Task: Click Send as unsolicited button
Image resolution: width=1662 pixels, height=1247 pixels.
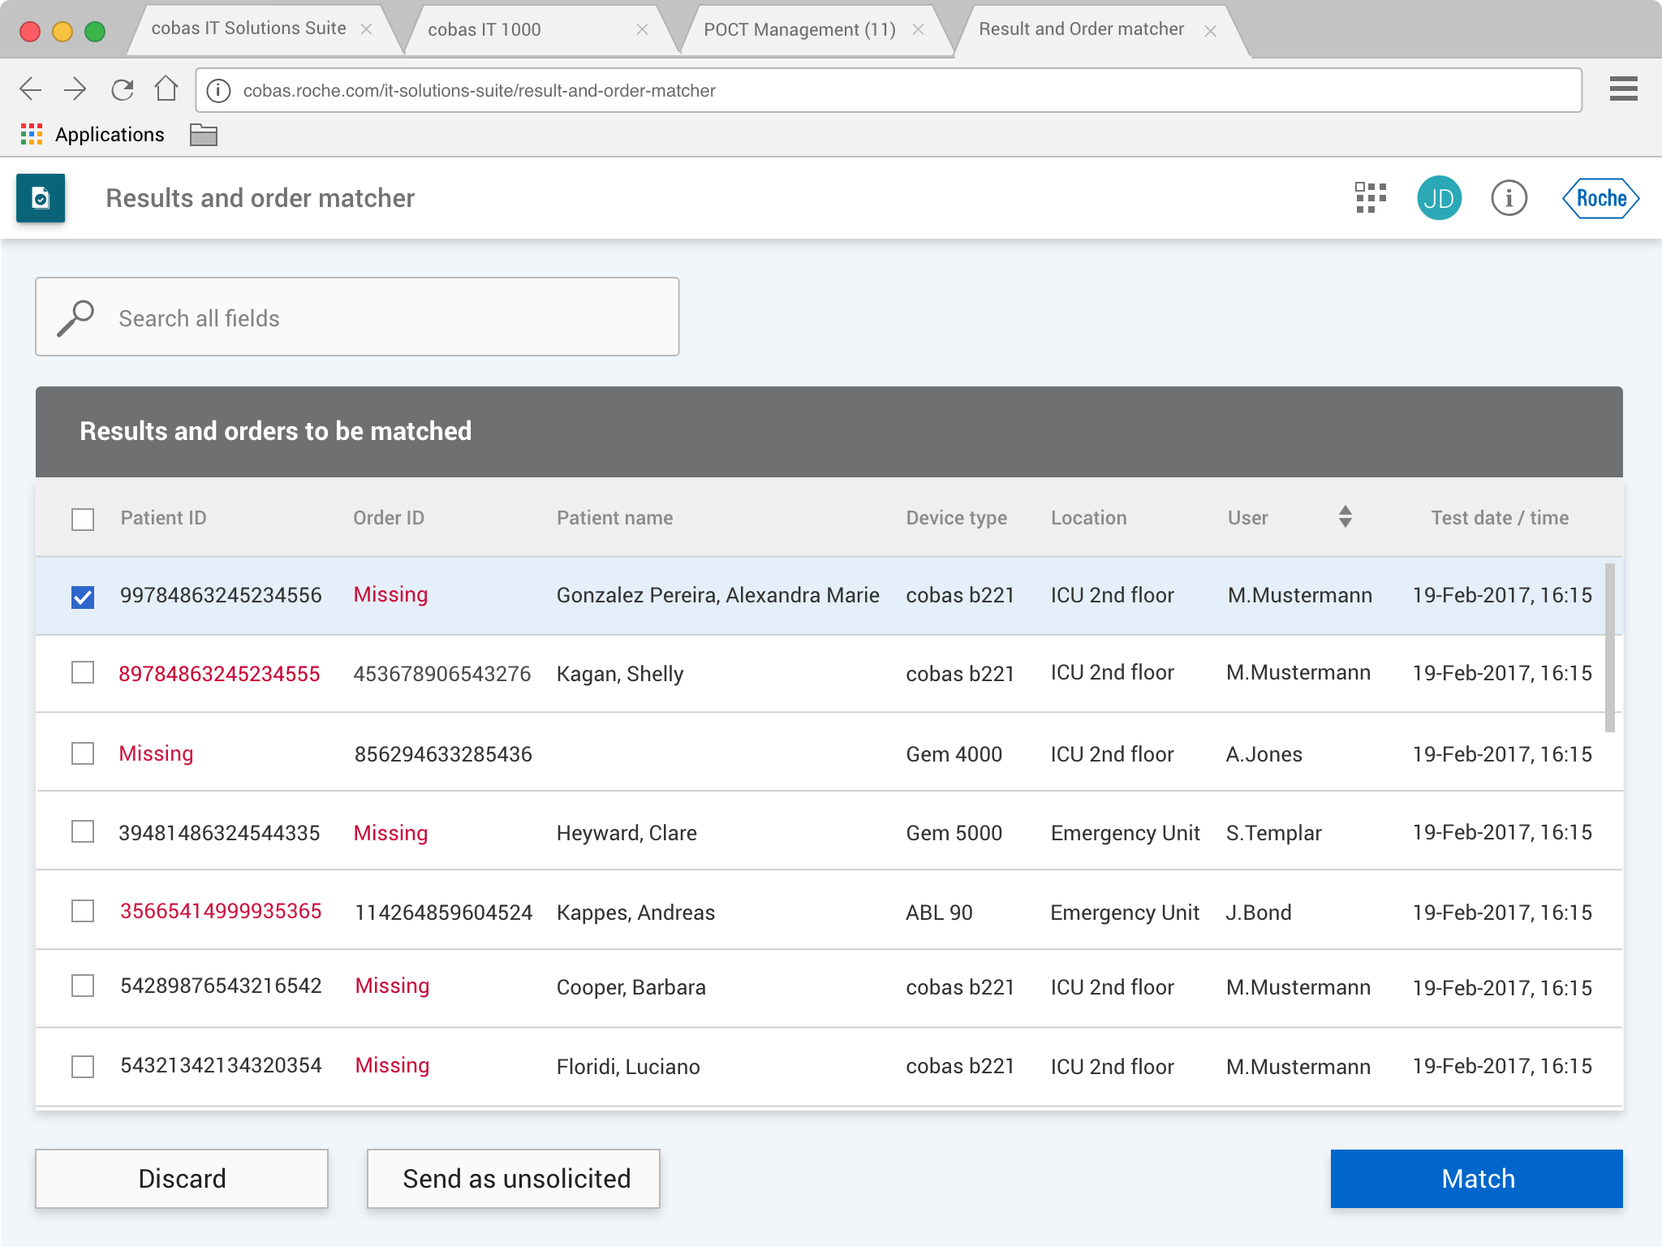Action: tap(513, 1178)
